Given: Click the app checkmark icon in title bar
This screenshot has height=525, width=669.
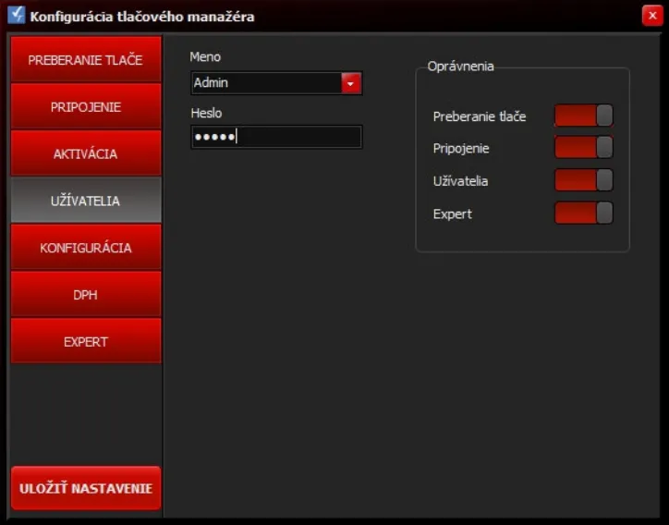Looking at the screenshot, I should click(17, 16).
